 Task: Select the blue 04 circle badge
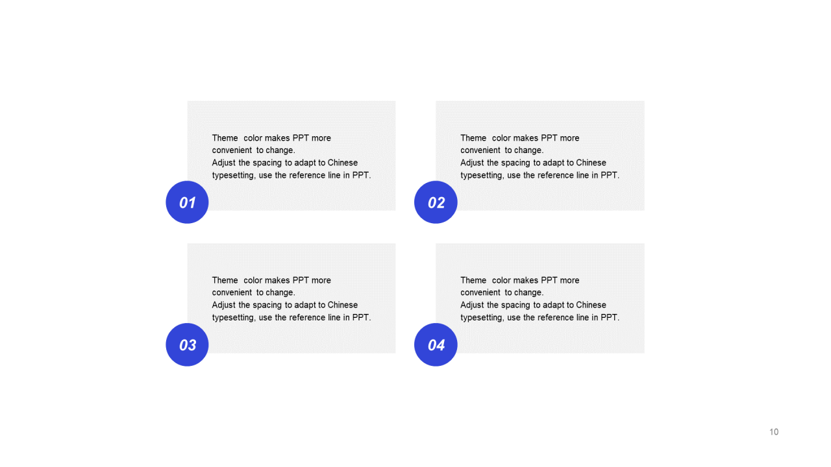point(436,344)
